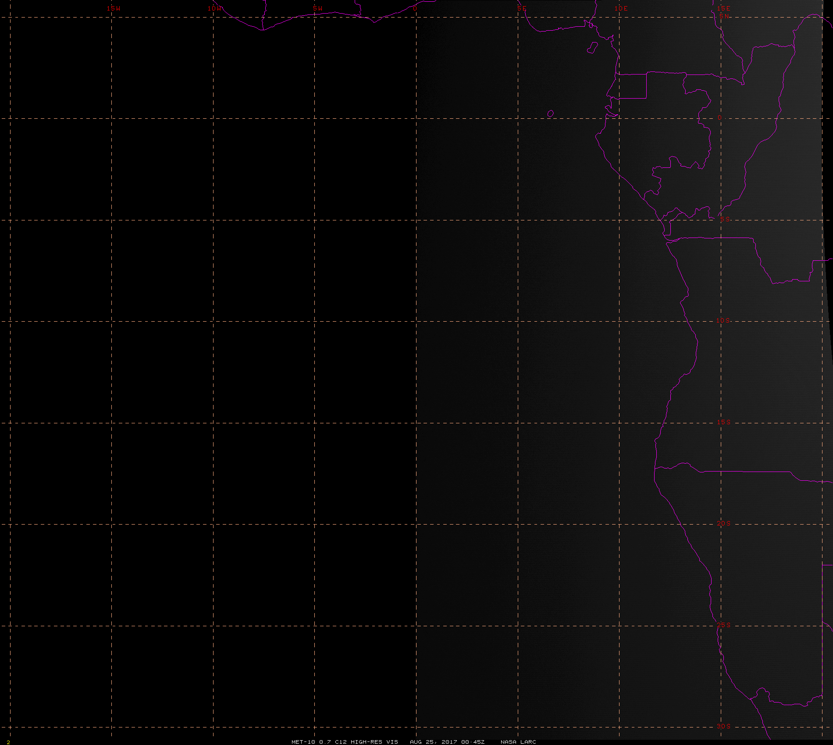This screenshot has height=745, width=833.
Task: Click the São Tomé island outline near the equator
Action: point(551,114)
